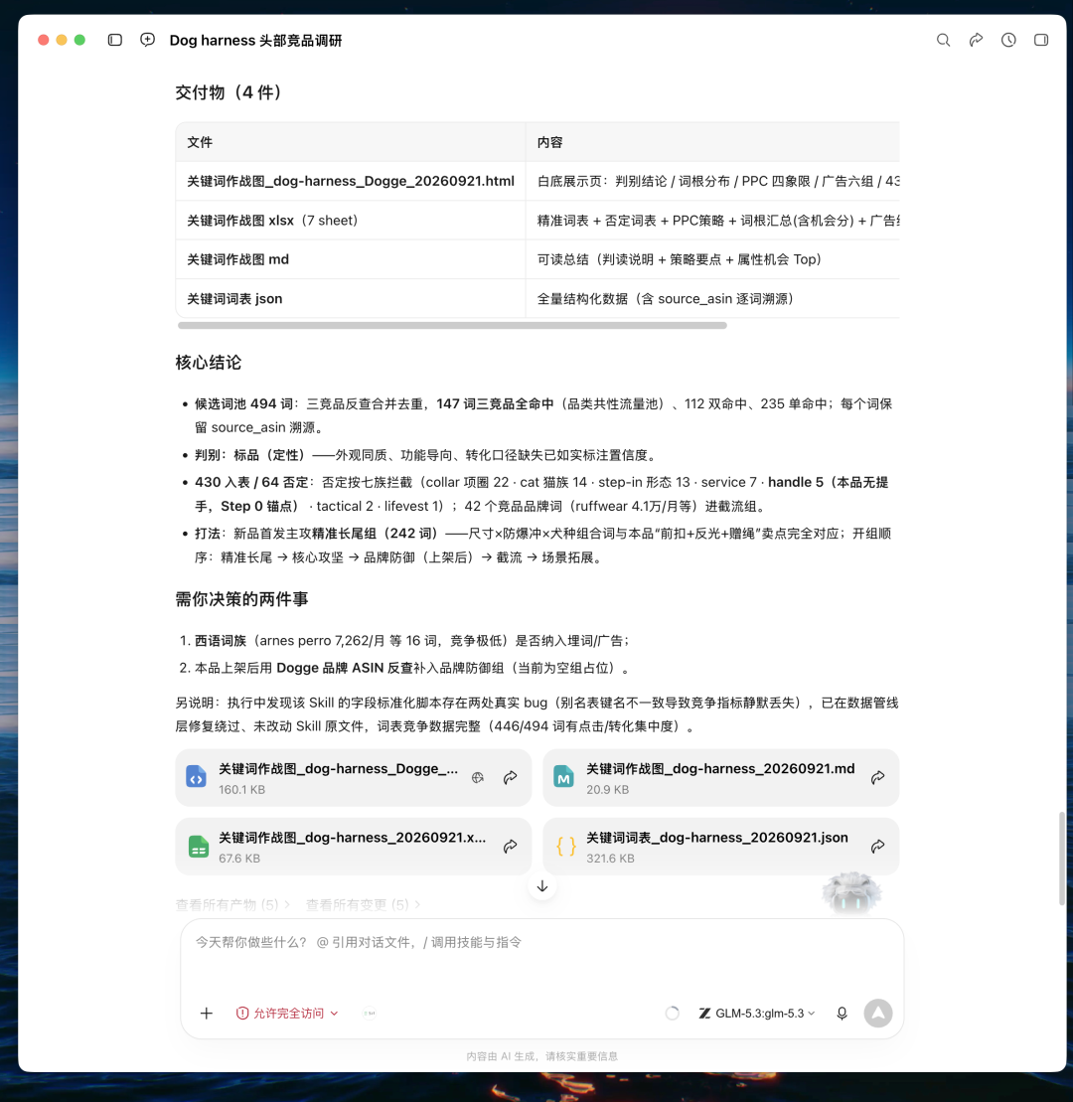This screenshot has width=1073, height=1102.
Task: Click the 核心结论 heading
Action: [x=209, y=363]
